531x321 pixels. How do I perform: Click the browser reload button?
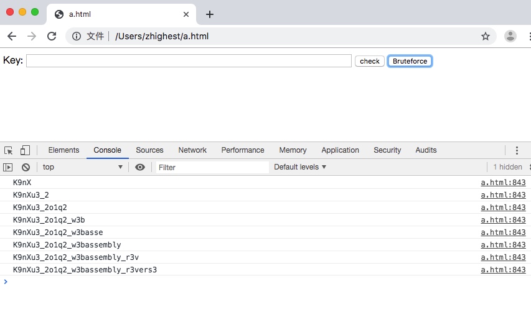52,36
